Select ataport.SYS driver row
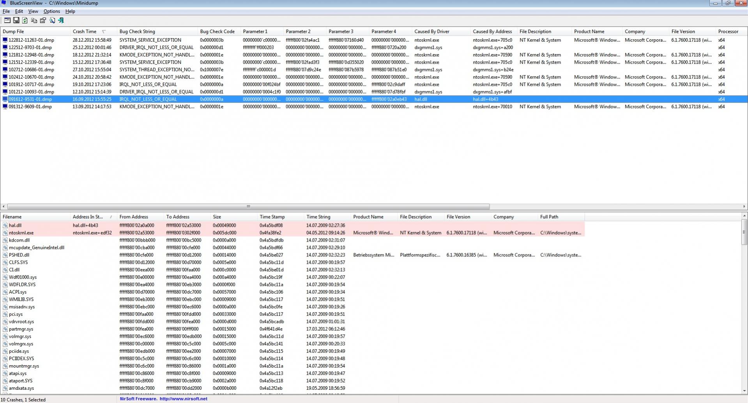Image resolution: width=748 pixels, height=403 pixels. pos(292,381)
